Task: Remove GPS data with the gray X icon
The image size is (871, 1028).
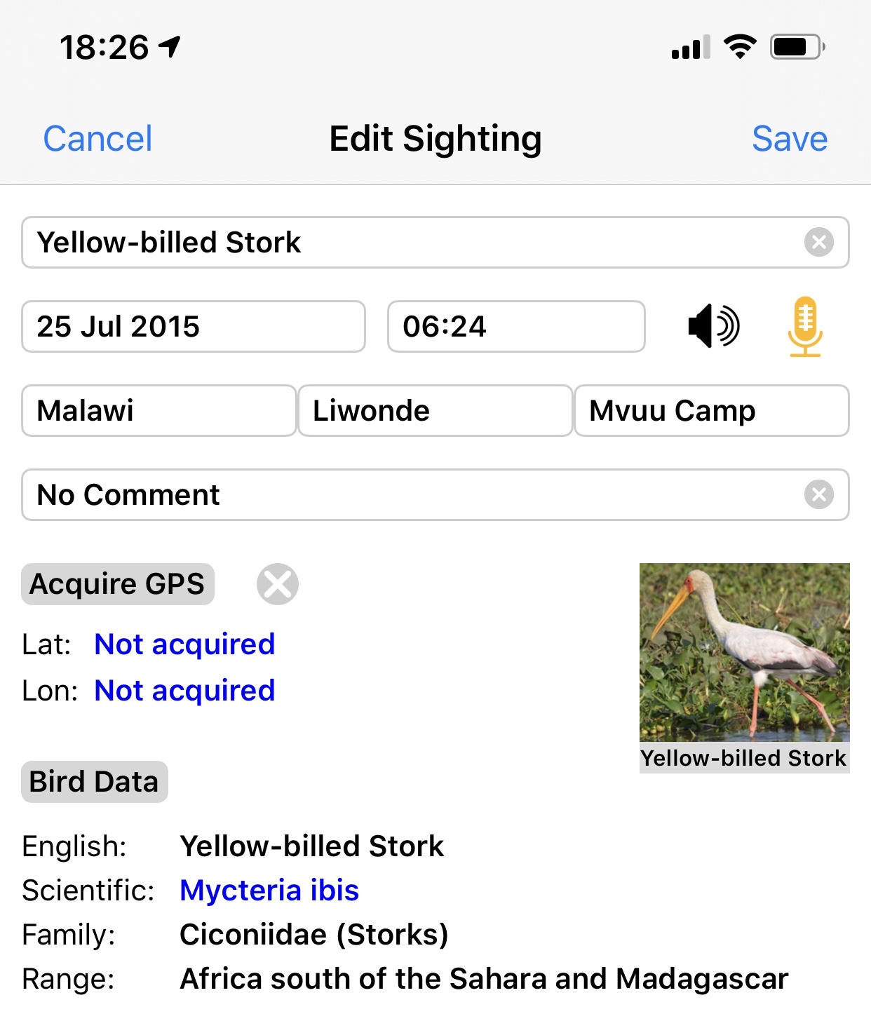Action: pos(278,584)
